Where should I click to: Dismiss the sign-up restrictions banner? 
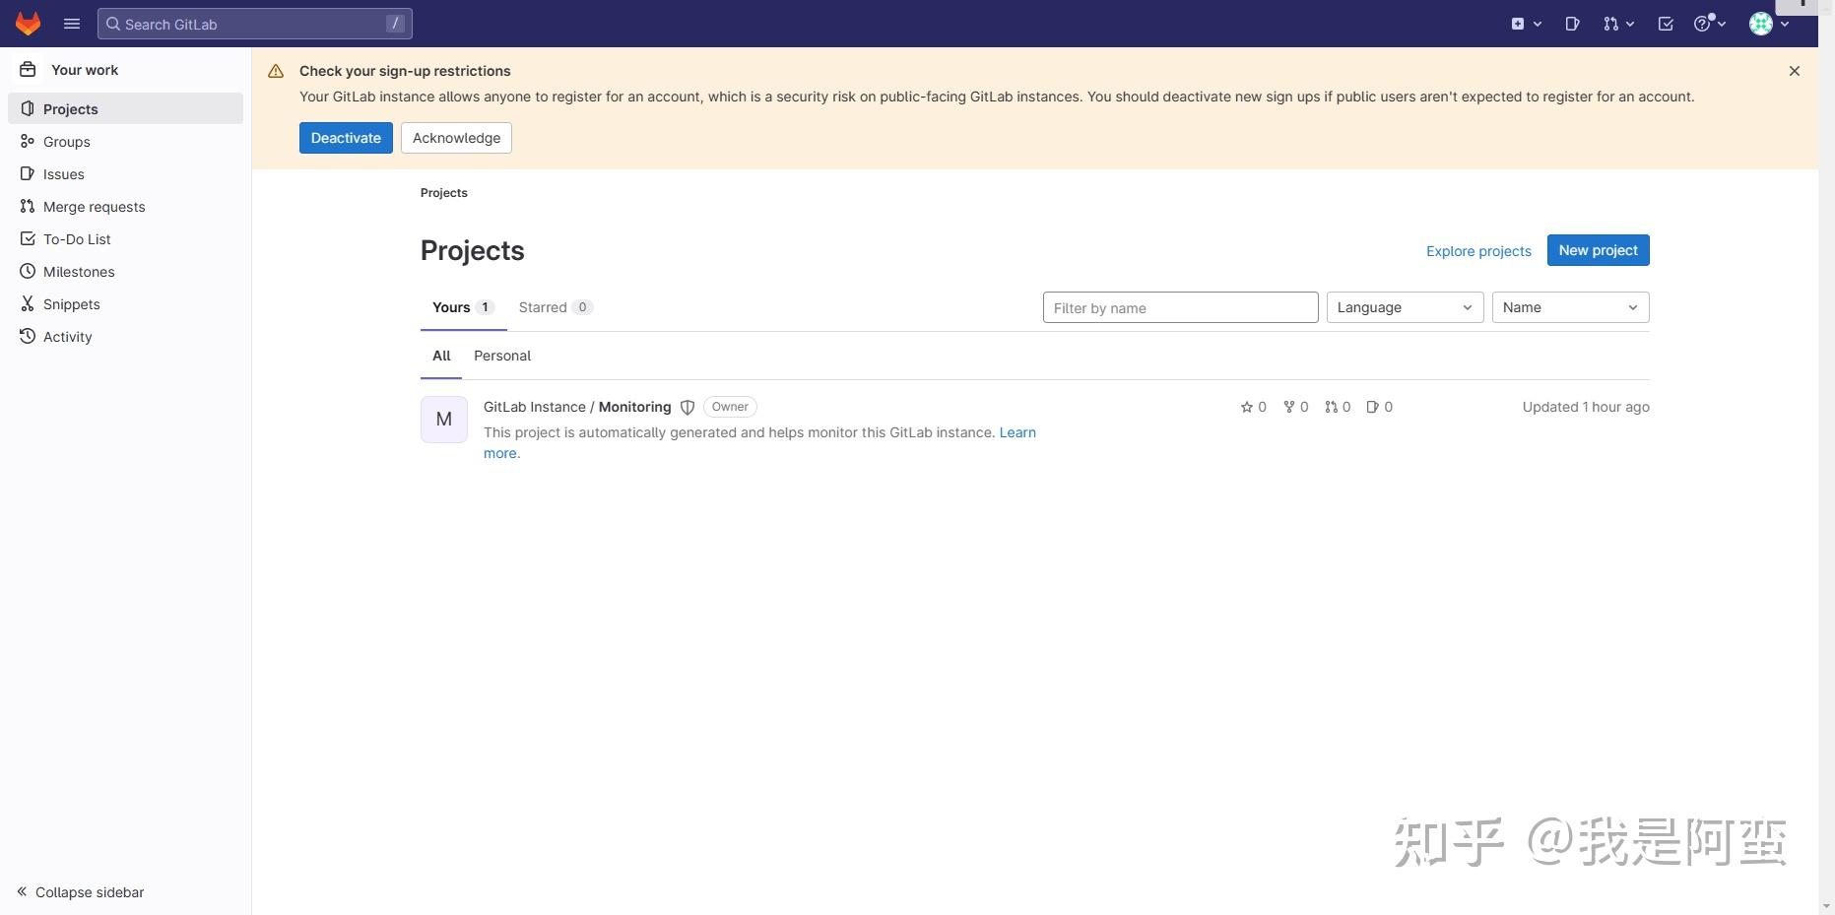click(1795, 71)
